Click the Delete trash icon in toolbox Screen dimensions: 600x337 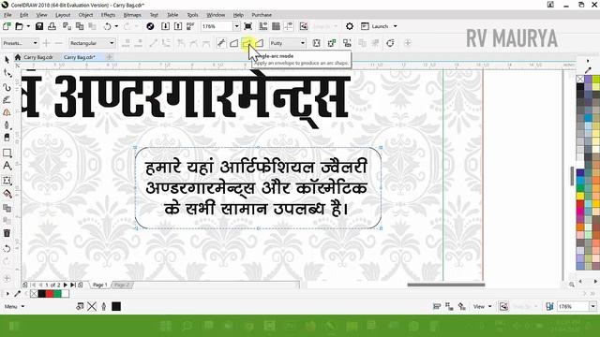pyautogui.click(x=7, y=233)
